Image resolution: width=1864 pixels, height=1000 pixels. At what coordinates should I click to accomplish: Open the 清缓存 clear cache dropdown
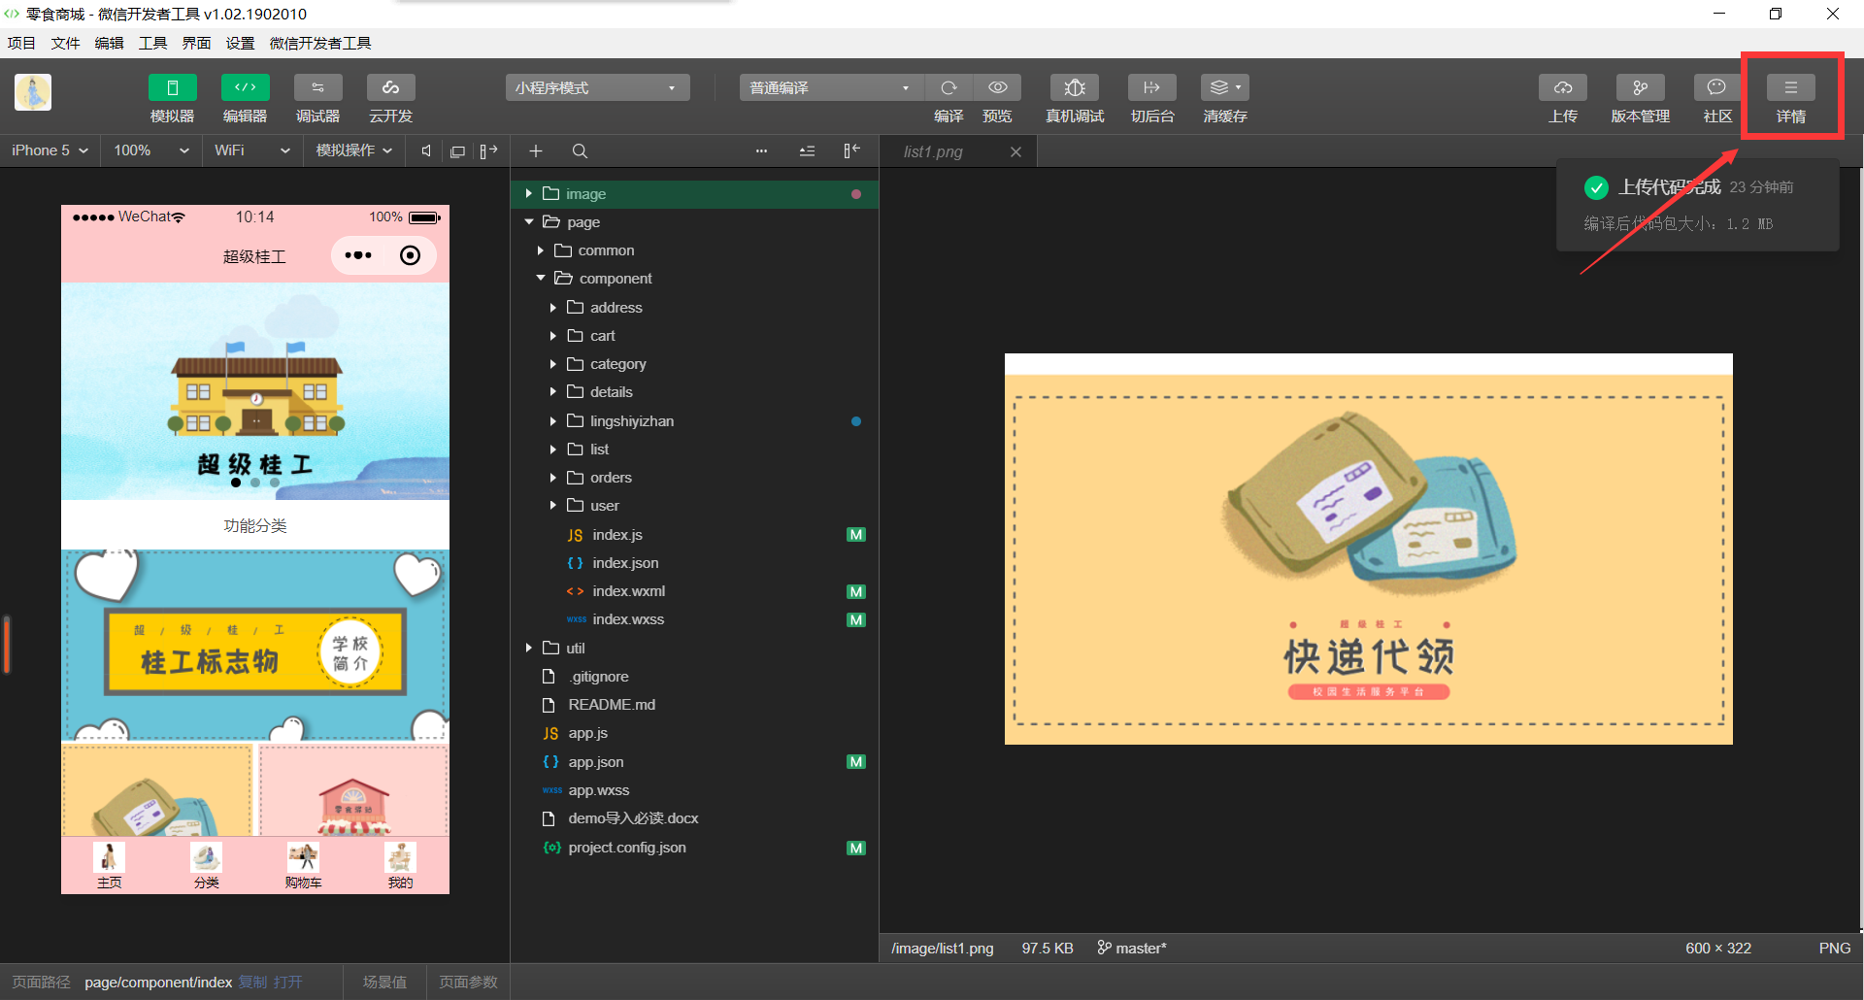coord(1225,87)
